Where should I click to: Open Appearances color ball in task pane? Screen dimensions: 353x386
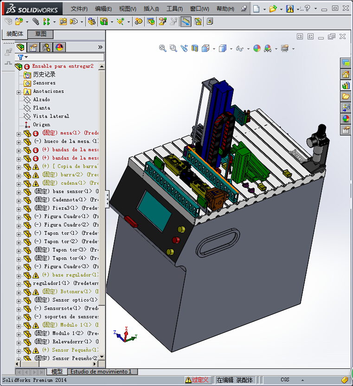(x=346, y=118)
